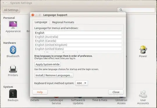The height and width of the screenshot is (108, 157).
Task: Open Universal Access in System Settings
Action: [121, 102]
